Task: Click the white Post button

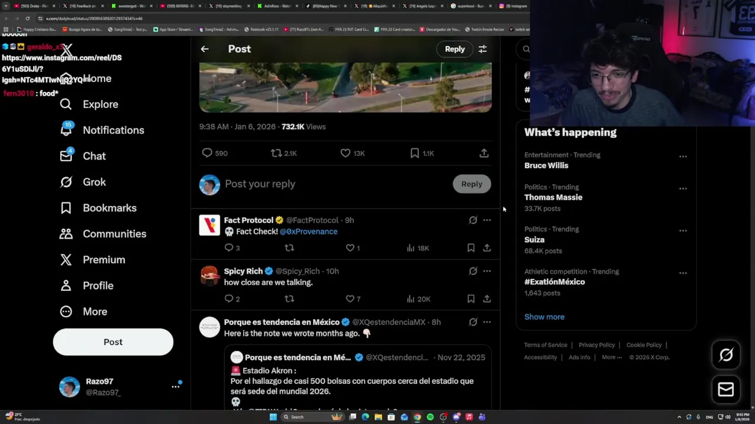Action: point(113,342)
